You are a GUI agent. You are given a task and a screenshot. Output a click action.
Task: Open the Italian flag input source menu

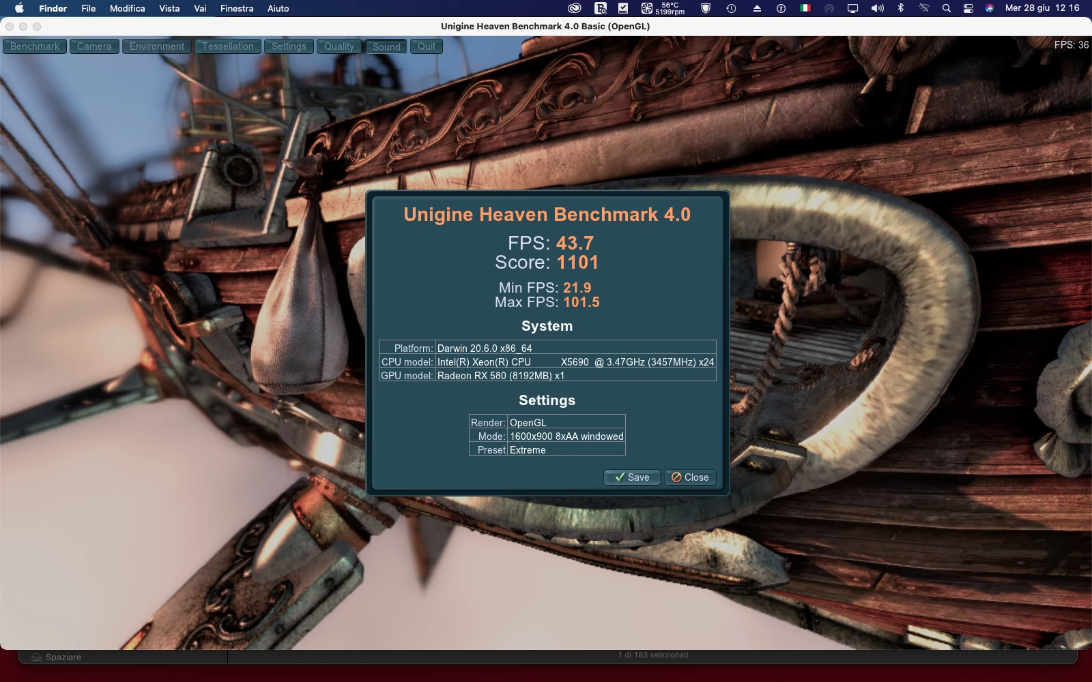[805, 8]
